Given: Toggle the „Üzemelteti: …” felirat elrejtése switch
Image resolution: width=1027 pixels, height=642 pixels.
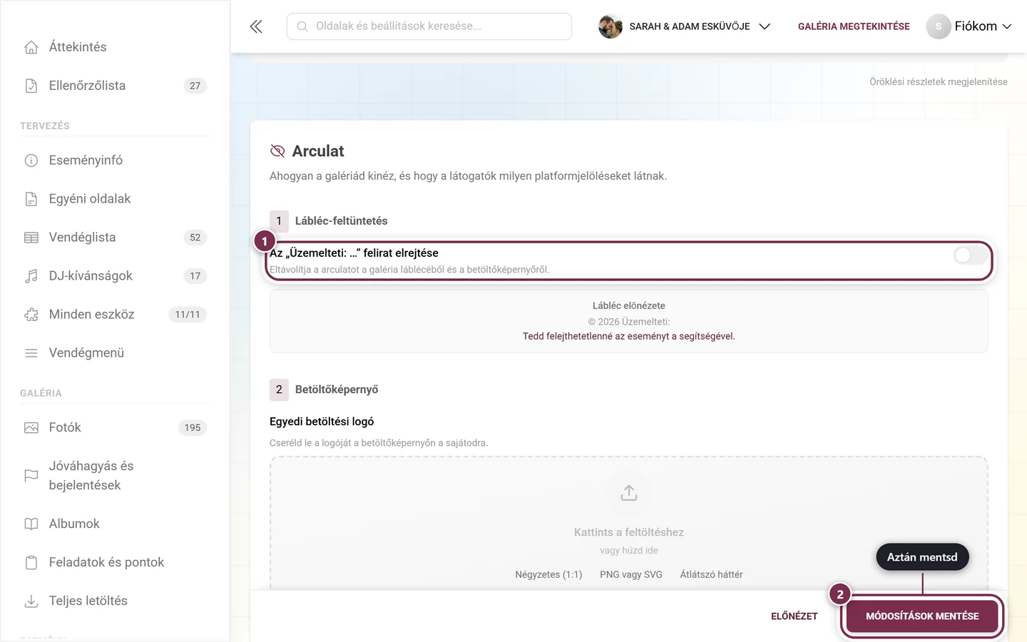Looking at the screenshot, I should [971, 255].
